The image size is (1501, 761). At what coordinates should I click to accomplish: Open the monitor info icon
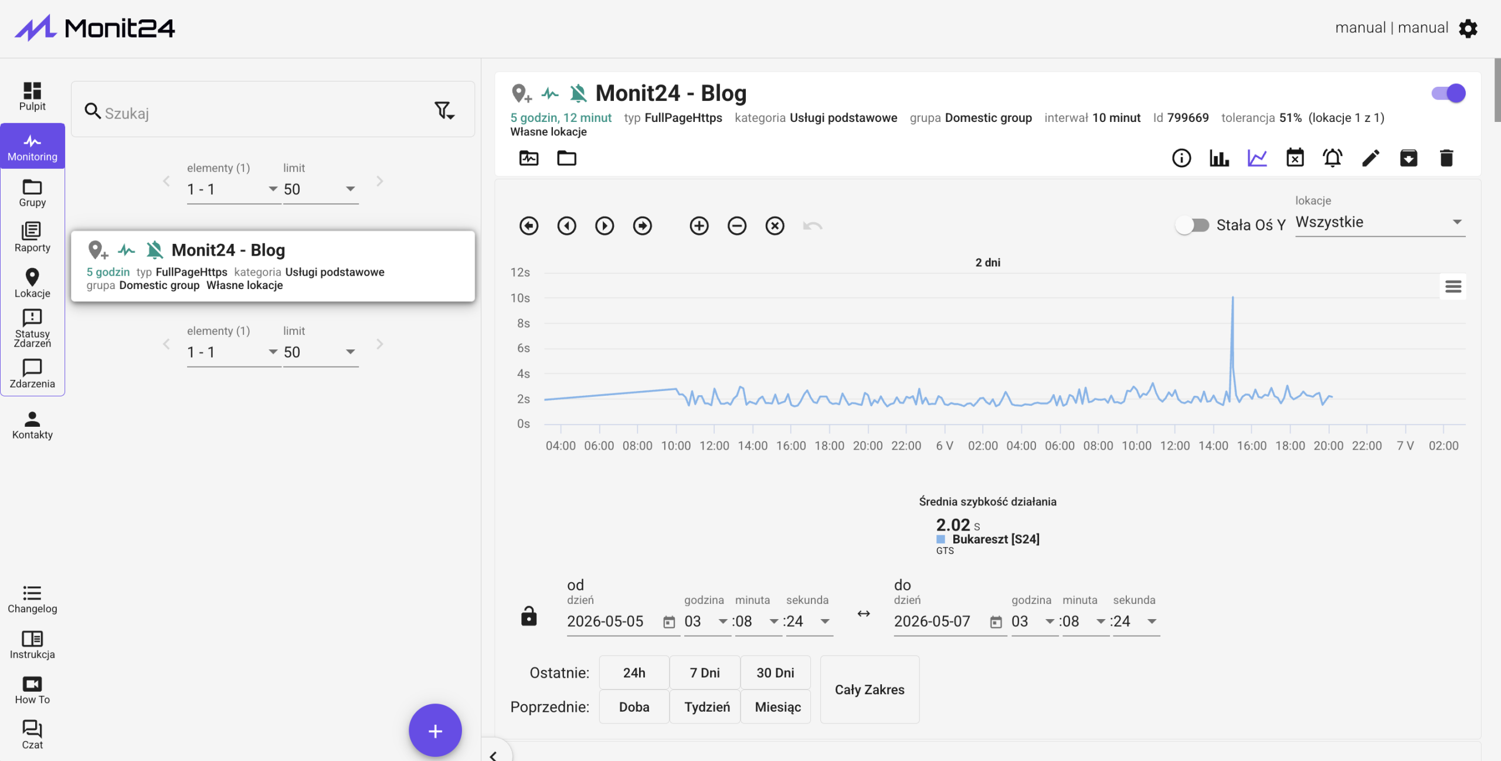(1181, 158)
